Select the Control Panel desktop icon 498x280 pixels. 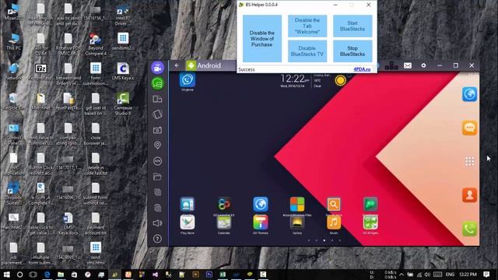[x=14, y=134]
